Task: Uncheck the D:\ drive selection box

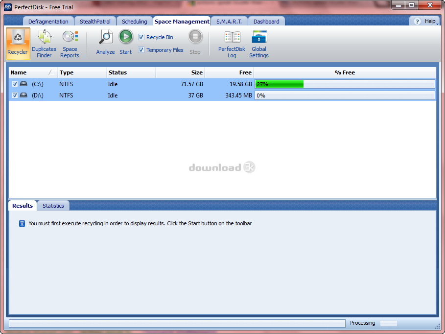Action: [x=14, y=95]
